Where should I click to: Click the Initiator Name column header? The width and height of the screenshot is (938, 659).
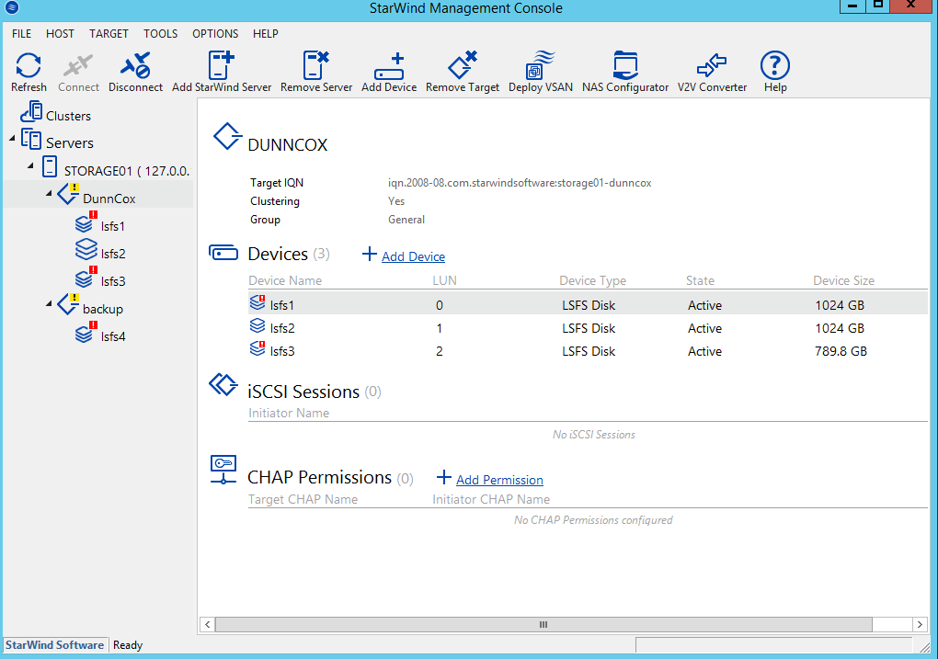coord(289,413)
